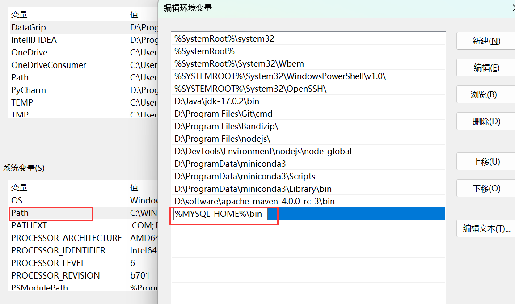515x304 pixels.
Task: Select D:\Java\jdk-17.0.2\bin entry
Action: click(308, 101)
